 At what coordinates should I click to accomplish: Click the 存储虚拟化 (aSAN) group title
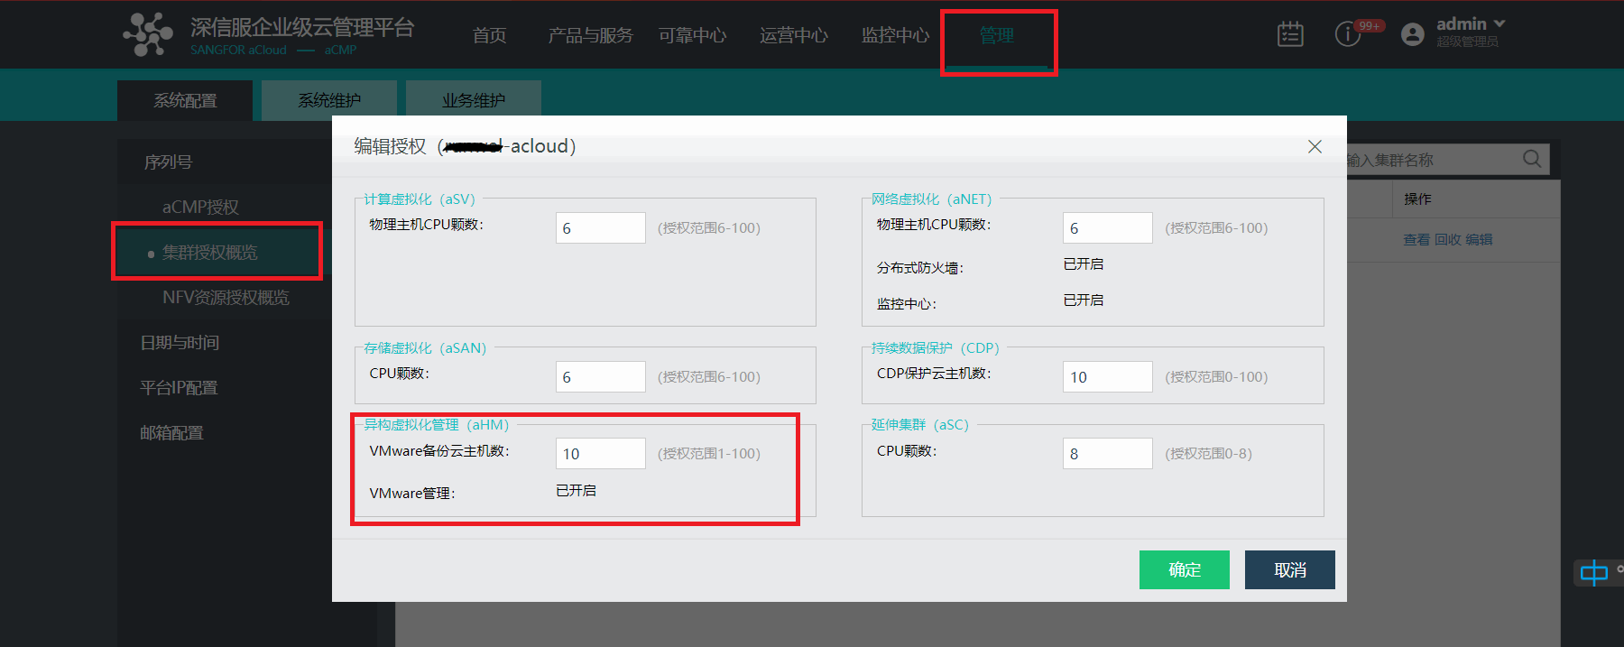425,347
